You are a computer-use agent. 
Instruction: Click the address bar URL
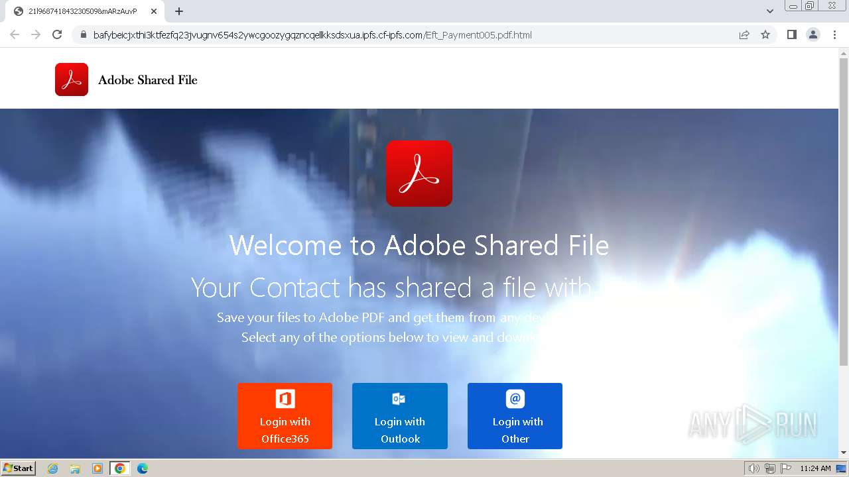312,35
